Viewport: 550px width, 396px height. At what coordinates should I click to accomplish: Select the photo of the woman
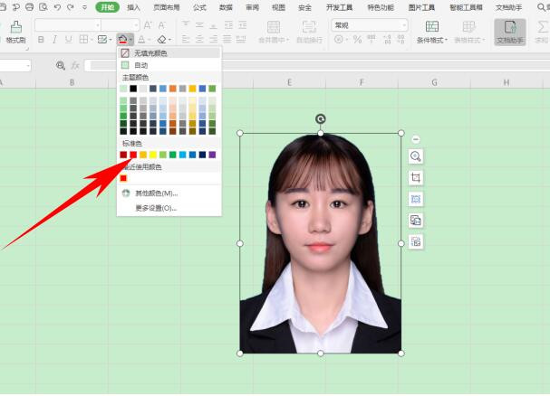pos(320,242)
